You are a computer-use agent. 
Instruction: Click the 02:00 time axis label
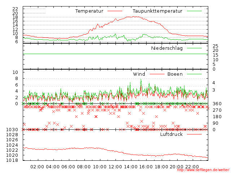pos(37,167)
